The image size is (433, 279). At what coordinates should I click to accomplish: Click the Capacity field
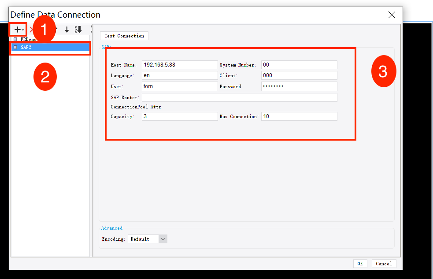tap(180, 116)
